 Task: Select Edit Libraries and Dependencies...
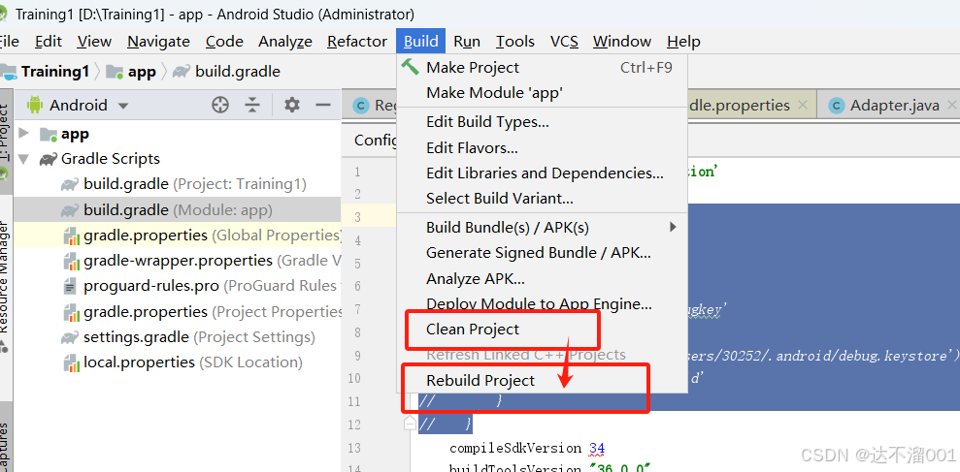(x=543, y=173)
